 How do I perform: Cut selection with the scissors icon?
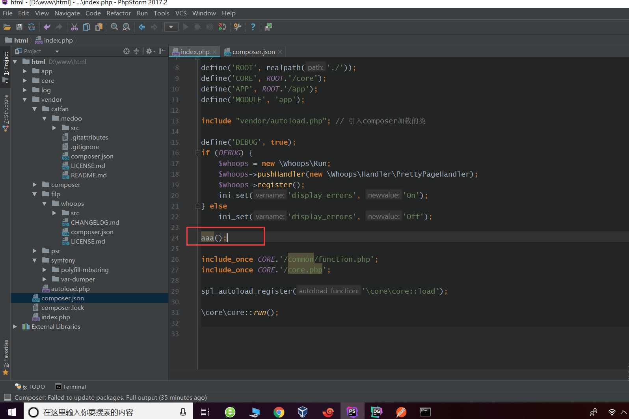[x=74, y=27]
